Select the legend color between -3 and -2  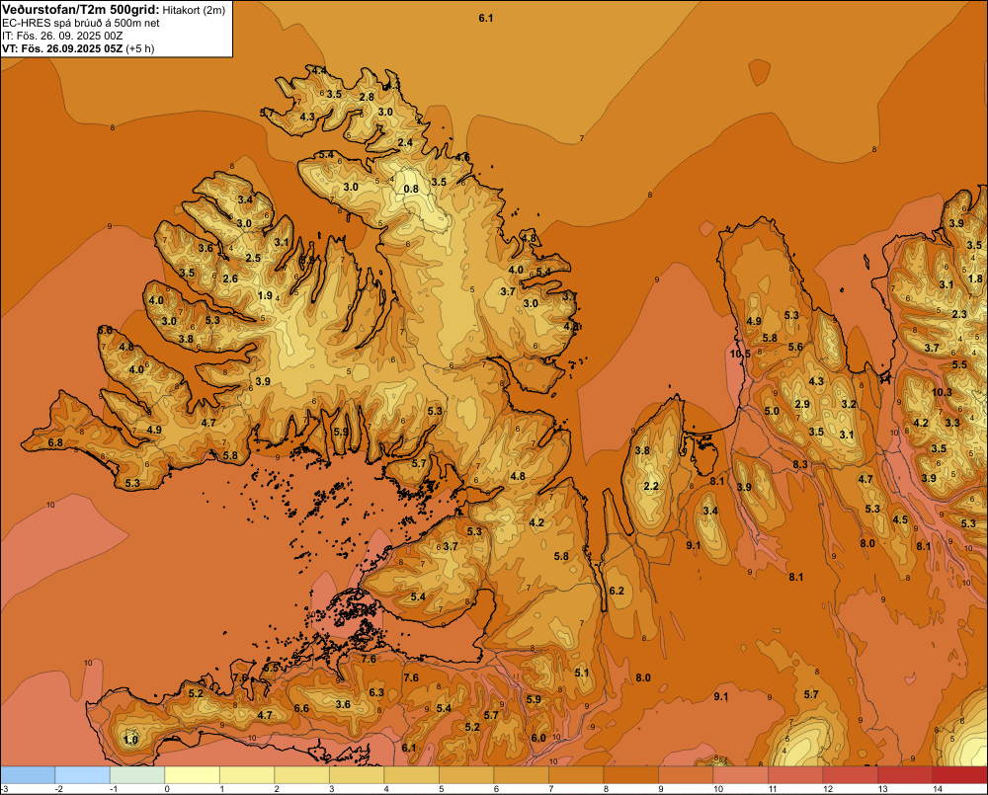pyautogui.click(x=28, y=775)
